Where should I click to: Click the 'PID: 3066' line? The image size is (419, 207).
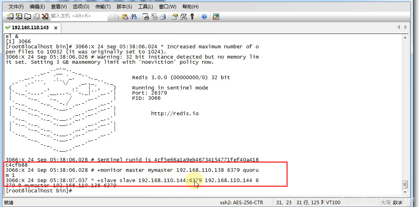pos(146,98)
